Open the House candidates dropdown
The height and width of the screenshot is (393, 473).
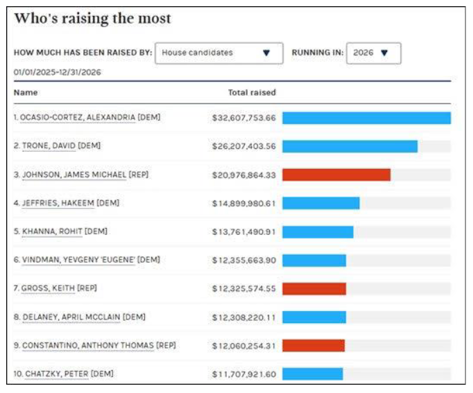click(218, 53)
